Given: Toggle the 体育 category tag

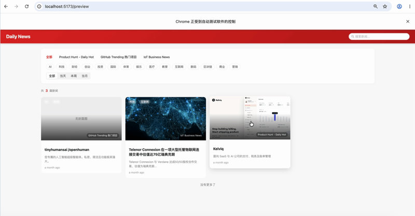Looking at the screenshot, I should tap(126, 67).
